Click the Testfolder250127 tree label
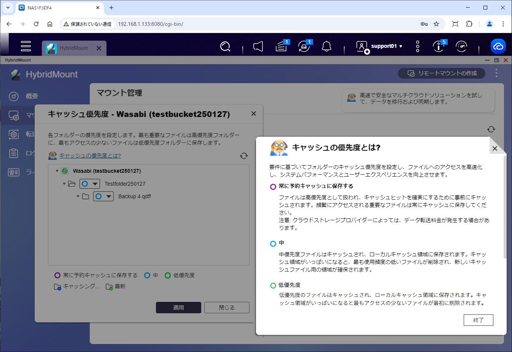This screenshot has height=352, width=512. tap(125, 184)
